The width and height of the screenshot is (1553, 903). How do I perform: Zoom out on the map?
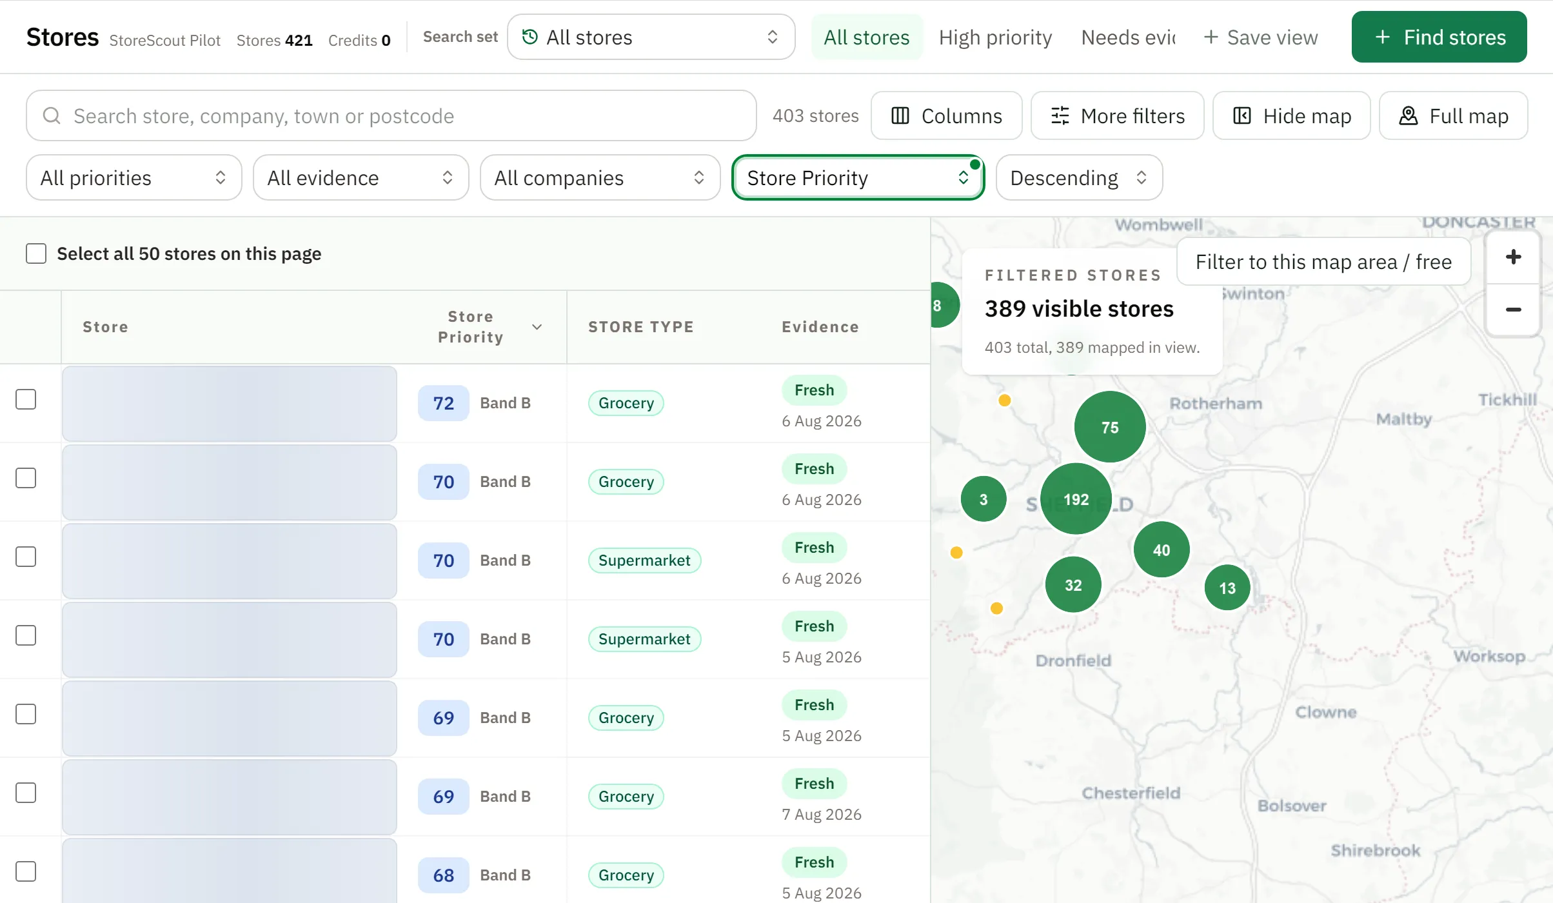[1513, 310]
